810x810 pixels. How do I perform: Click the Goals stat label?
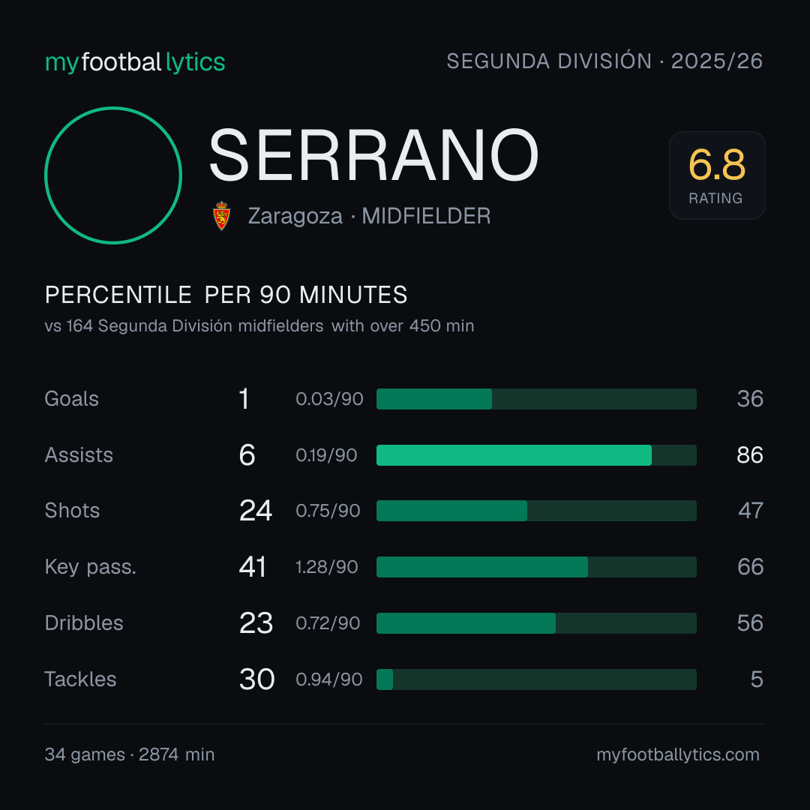point(71,399)
